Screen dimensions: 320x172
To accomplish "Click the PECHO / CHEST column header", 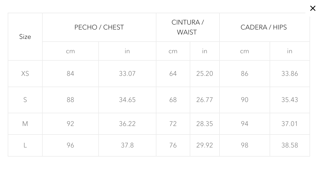I will (99, 27).
